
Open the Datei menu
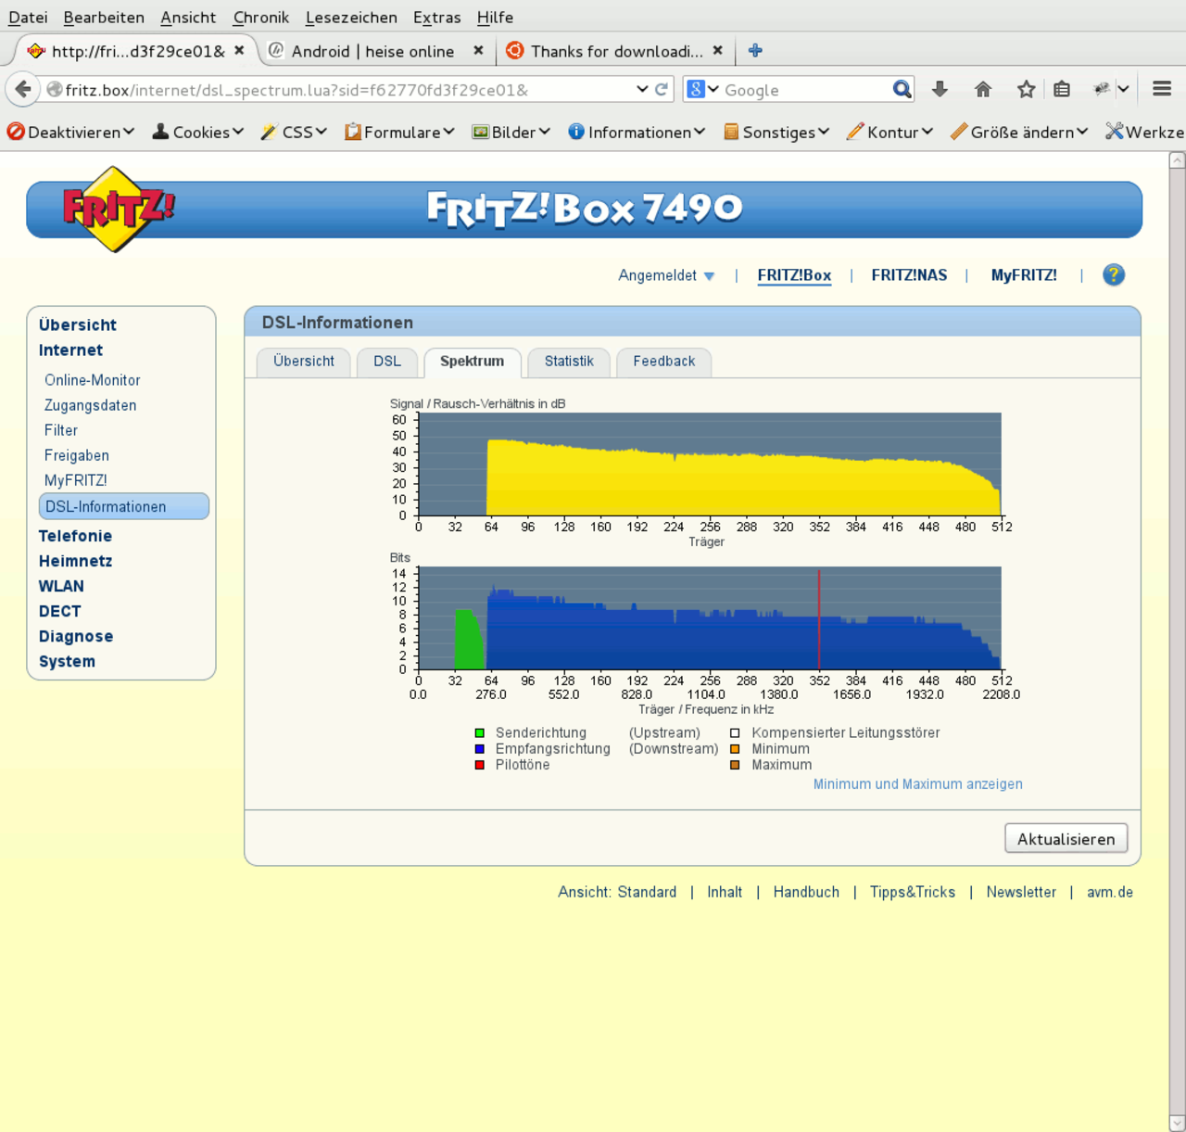[x=28, y=17]
